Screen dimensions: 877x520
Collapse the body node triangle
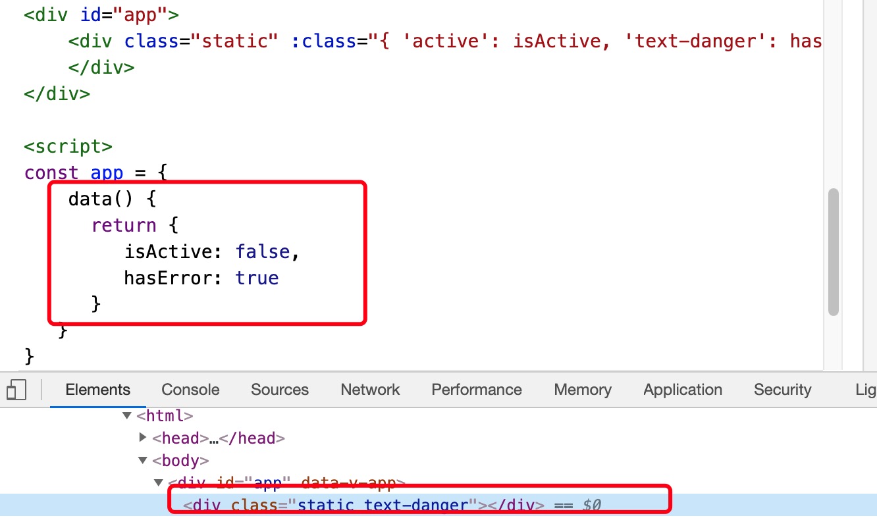[143, 461]
